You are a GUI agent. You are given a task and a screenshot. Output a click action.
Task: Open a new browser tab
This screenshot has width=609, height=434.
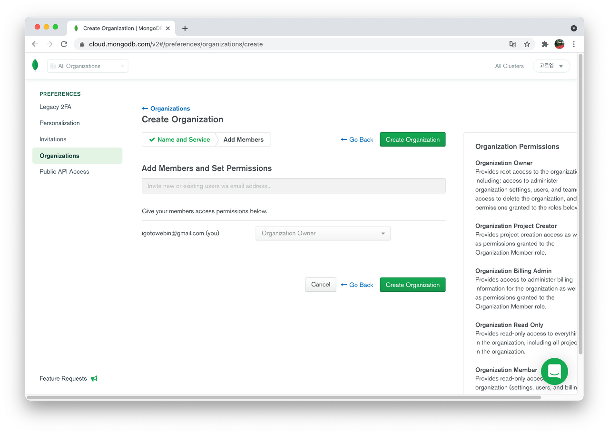[x=185, y=29]
